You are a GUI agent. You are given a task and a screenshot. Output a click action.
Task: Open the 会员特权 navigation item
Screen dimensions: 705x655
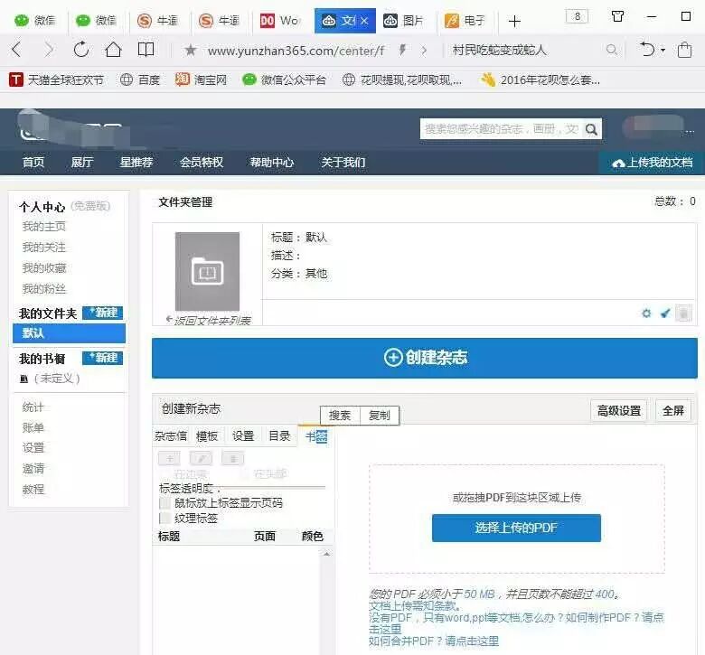202,163
